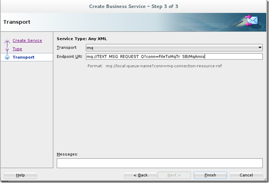
Task: Click the Create Service step node icon
Action: click(7, 41)
